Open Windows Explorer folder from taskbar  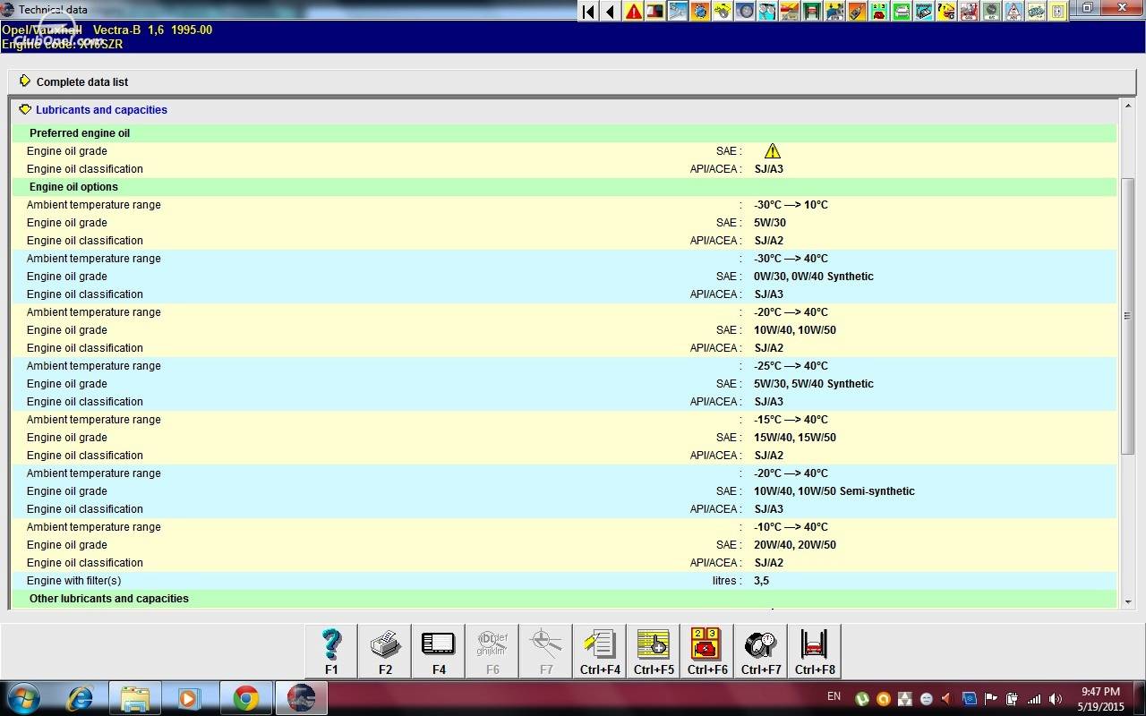point(135,698)
